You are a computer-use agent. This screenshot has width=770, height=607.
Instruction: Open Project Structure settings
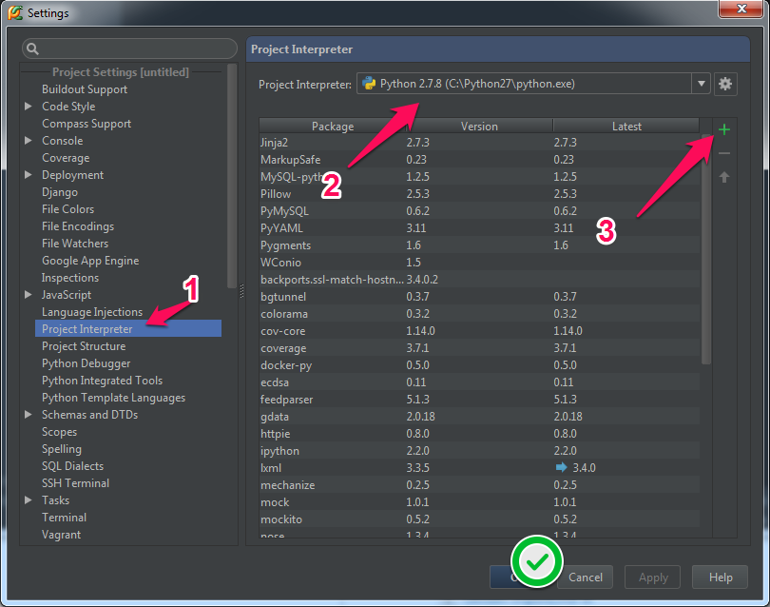[84, 346]
